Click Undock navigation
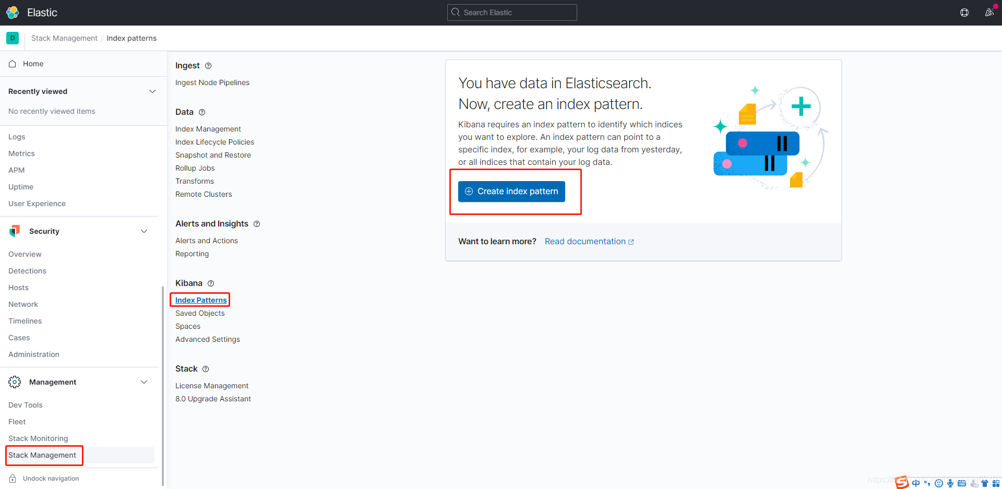Image resolution: width=1002 pixels, height=489 pixels. 51,479
